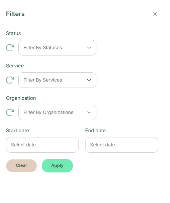Open the Filter By Services dropdown
This screenshot has width=170, height=203.
click(x=57, y=80)
